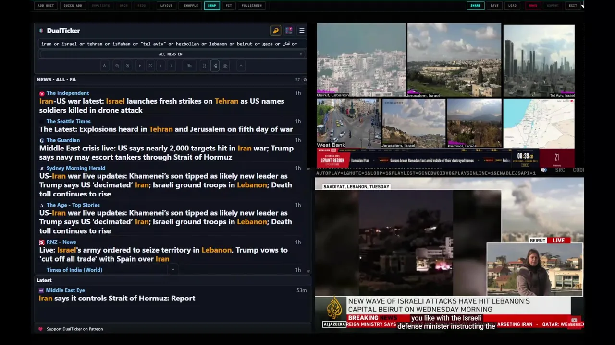The height and width of the screenshot is (345, 615).
Task: Open the LAYOUT menu
Action: coord(166,6)
